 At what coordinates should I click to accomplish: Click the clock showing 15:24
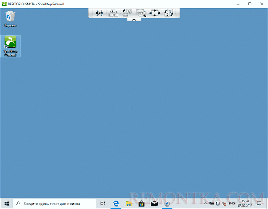pos(246,204)
